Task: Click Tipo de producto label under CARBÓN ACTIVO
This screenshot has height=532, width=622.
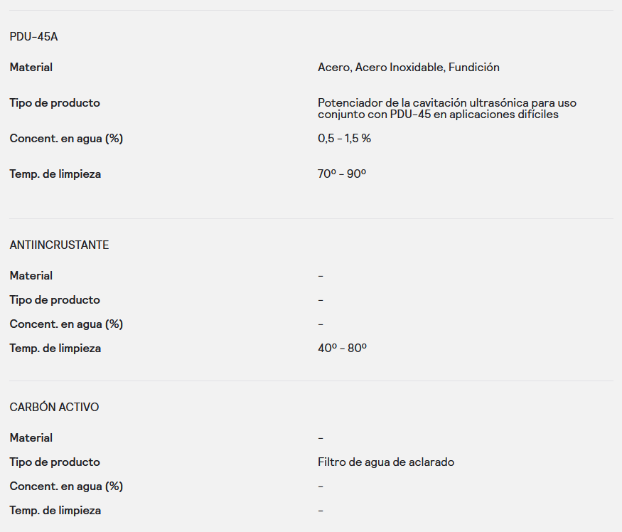Action: (55, 462)
